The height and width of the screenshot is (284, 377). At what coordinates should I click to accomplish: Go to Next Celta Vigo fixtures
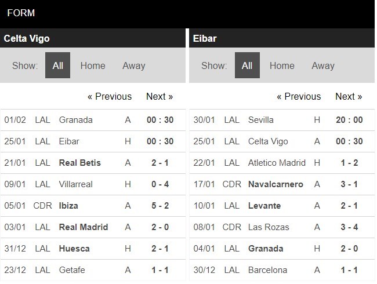pyautogui.click(x=159, y=97)
